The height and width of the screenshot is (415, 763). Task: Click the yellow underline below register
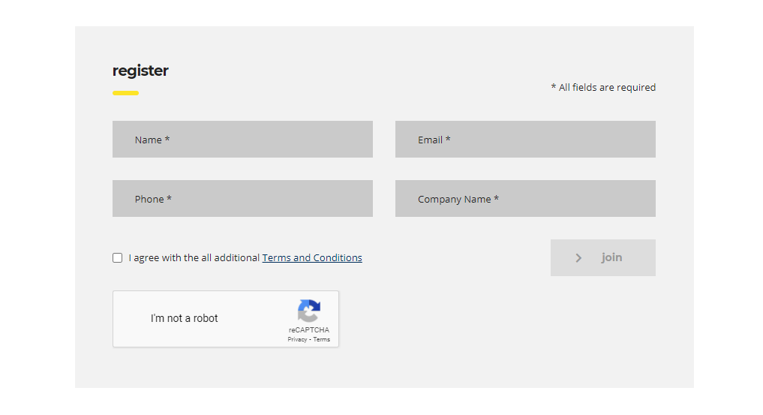coord(125,93)
